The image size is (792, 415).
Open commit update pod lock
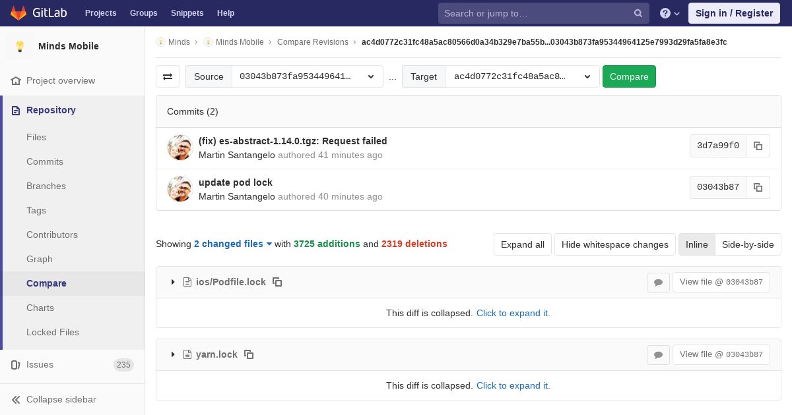pyautogui.click(x=236, y=182)
